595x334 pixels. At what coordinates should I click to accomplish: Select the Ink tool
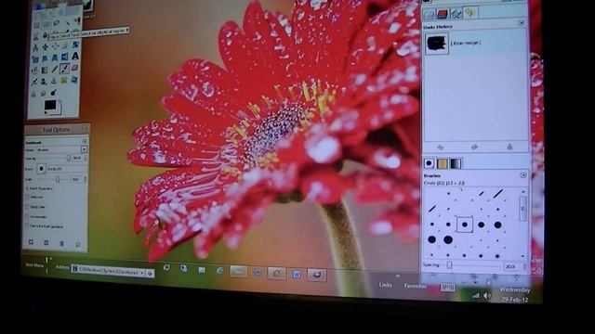coord(44,81)
